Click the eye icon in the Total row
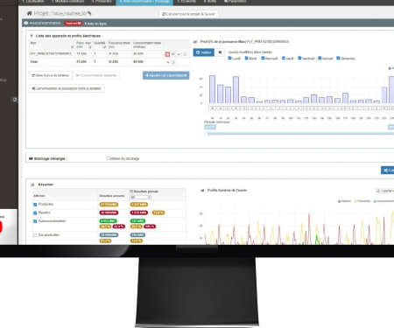The image size is (394, 328). pos(168,62)
